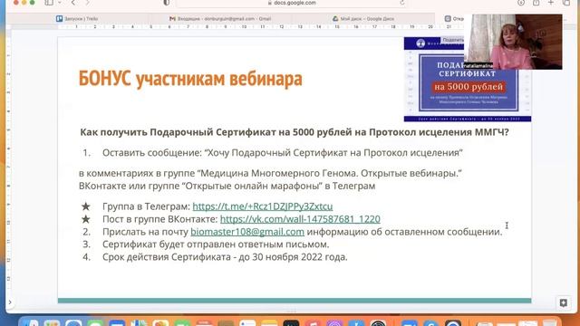Click the explore button at bottom-right corner
The width and height of the screenshot is (580, 326).
coord(564,303)
